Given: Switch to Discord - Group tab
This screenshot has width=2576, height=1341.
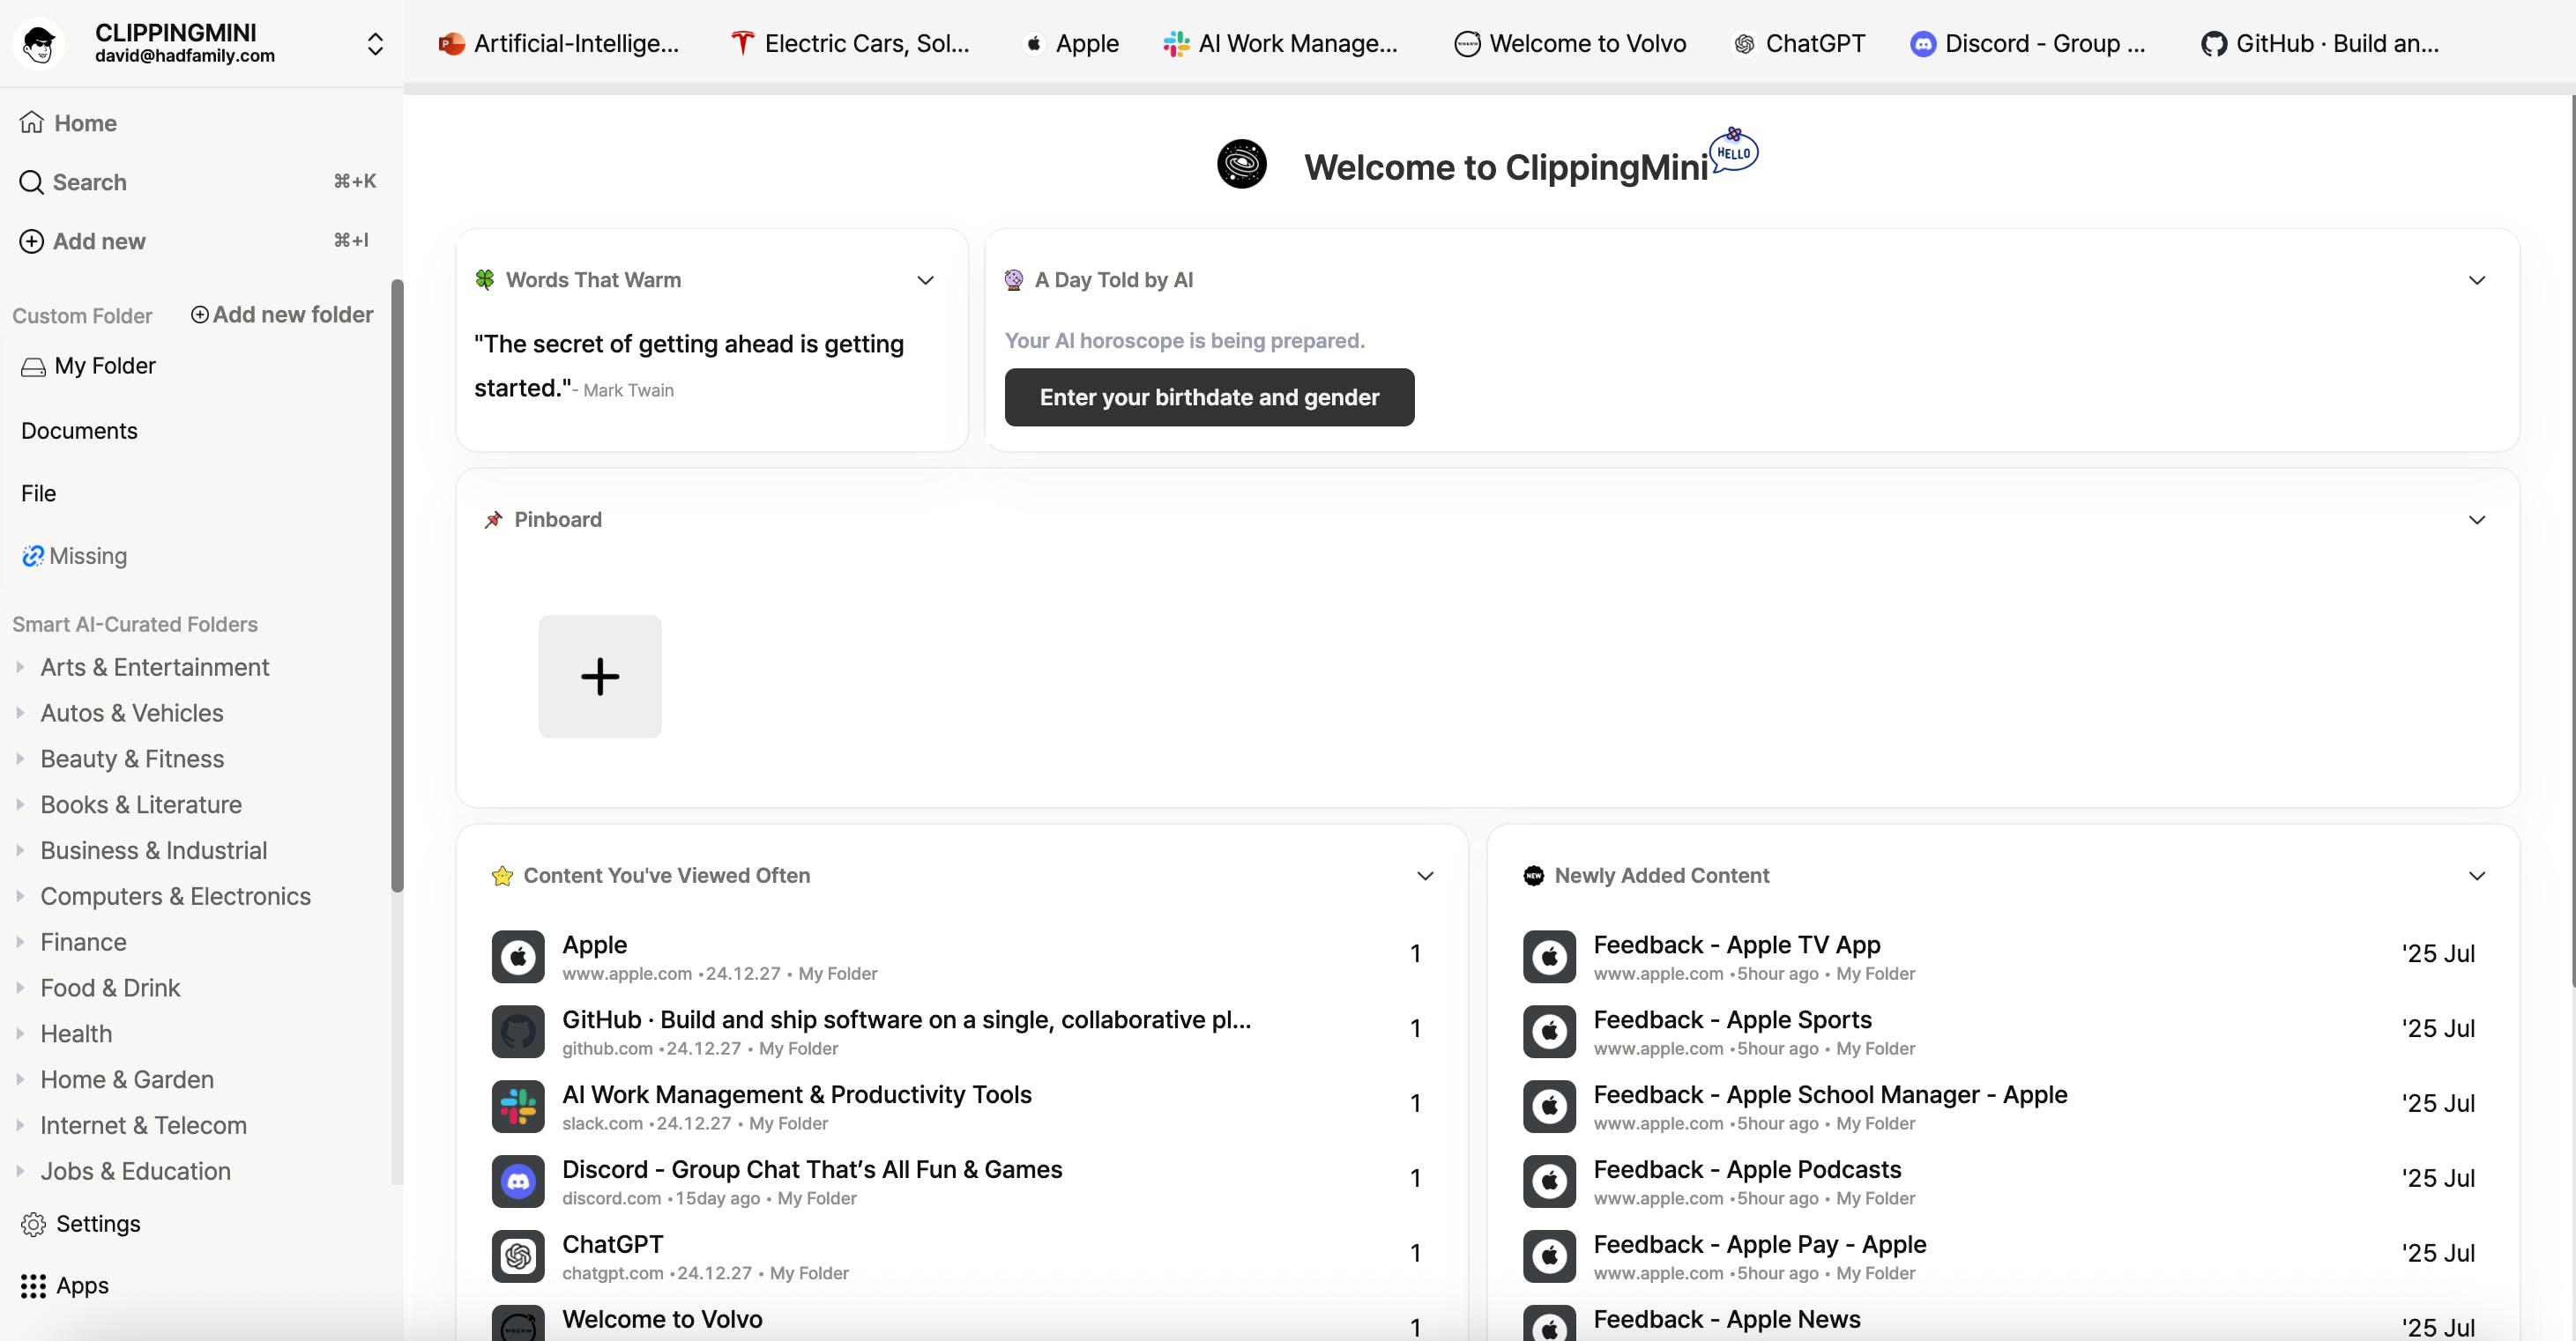Looking at the screenshot, I should point(2028,43).
